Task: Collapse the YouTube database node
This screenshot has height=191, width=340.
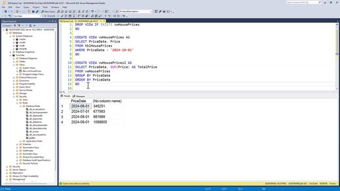Action: point(10,55)
